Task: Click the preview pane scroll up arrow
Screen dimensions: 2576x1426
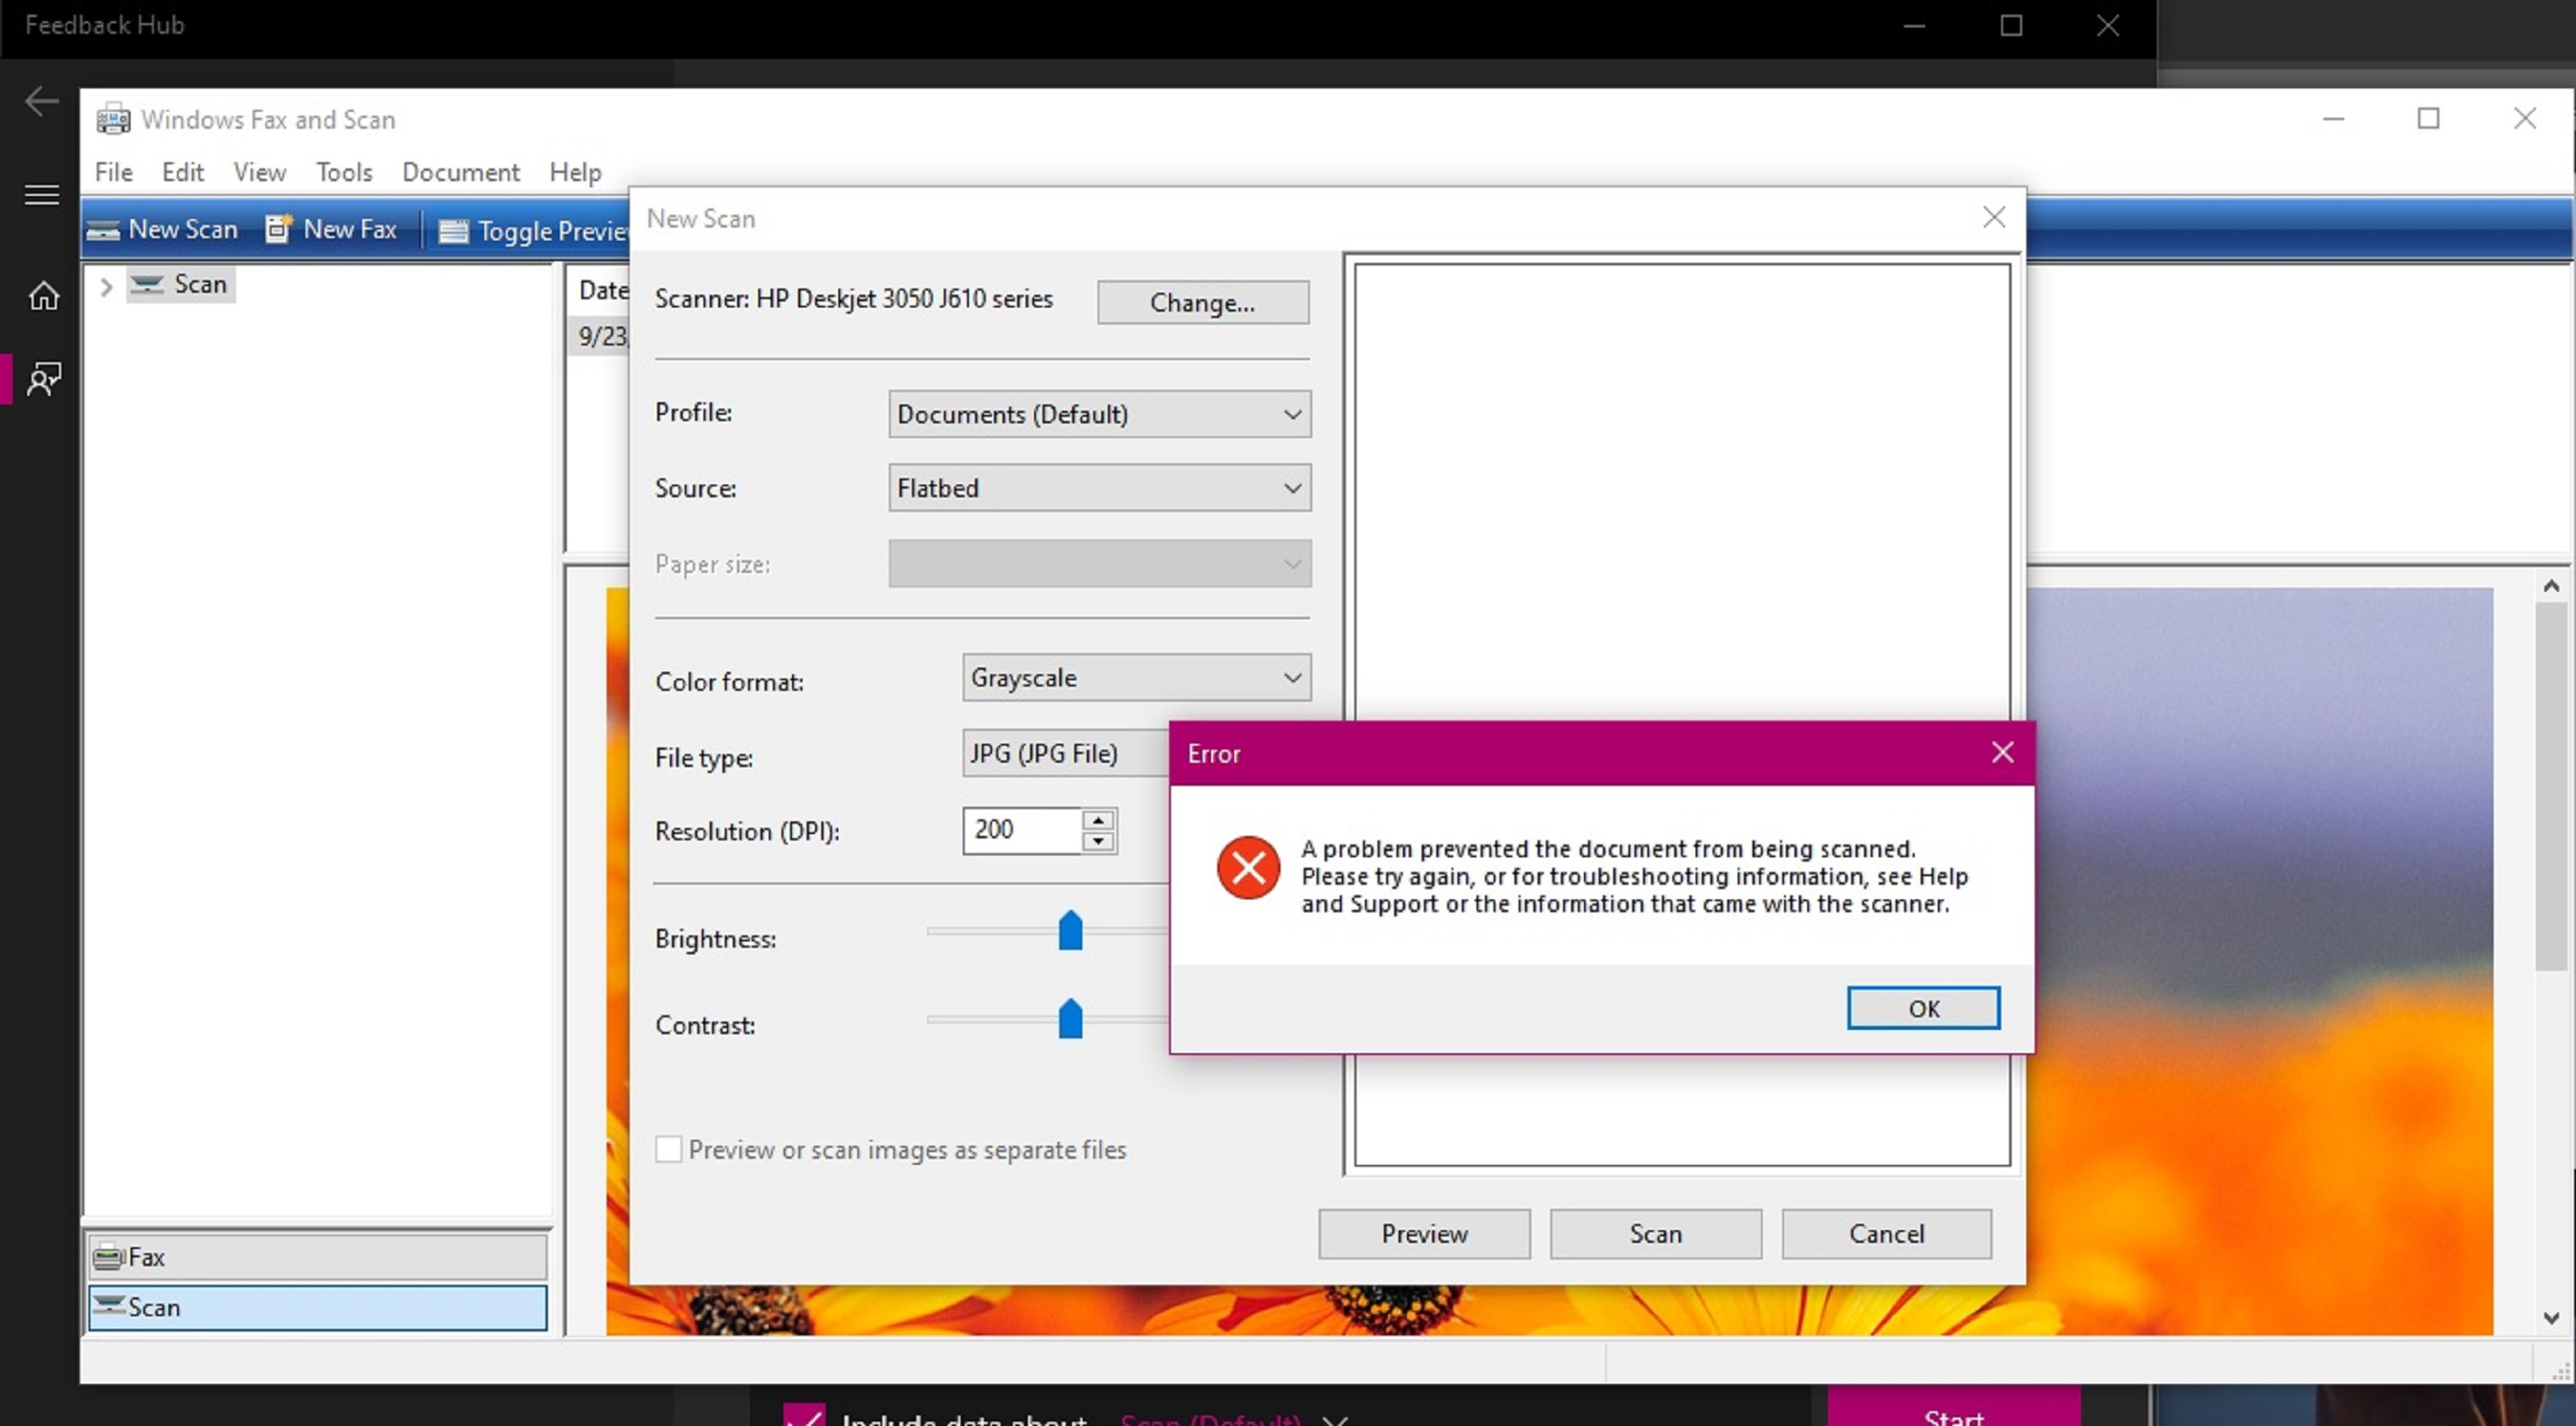Action: (2551, 586)
